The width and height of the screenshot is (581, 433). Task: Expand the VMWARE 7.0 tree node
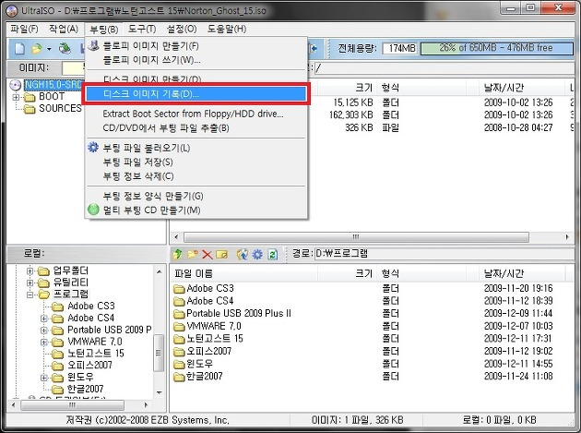tap(44, 343)
